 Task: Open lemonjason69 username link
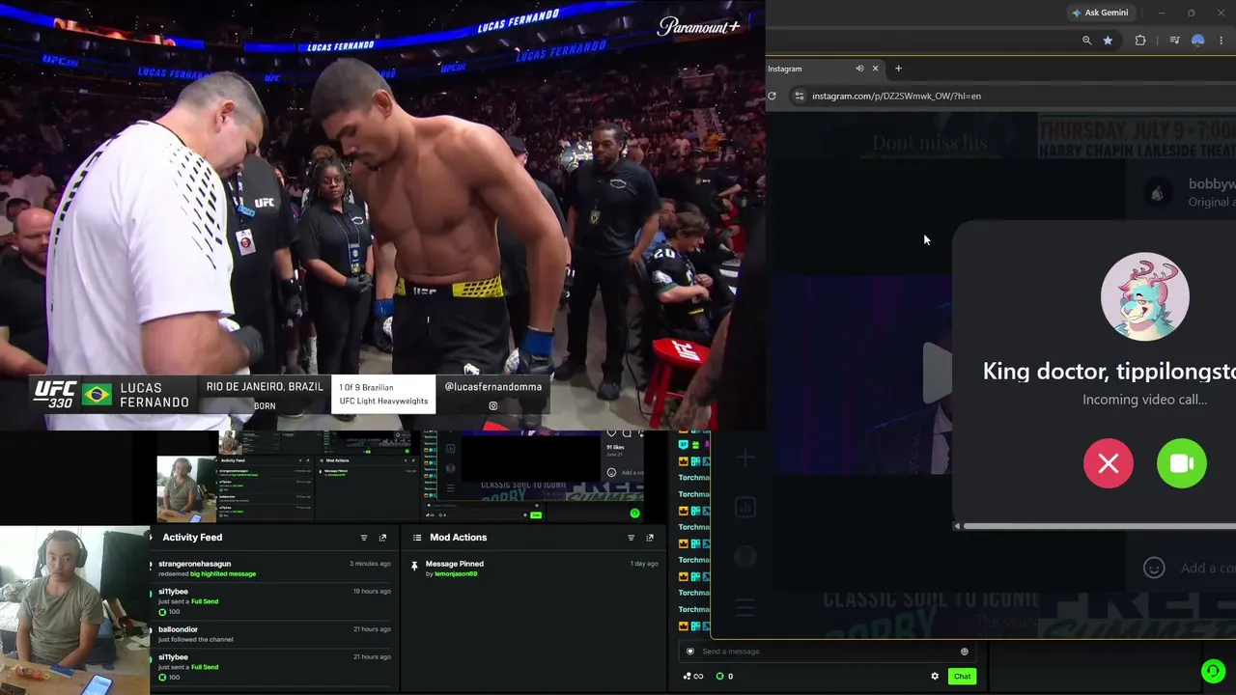(456, 574)
